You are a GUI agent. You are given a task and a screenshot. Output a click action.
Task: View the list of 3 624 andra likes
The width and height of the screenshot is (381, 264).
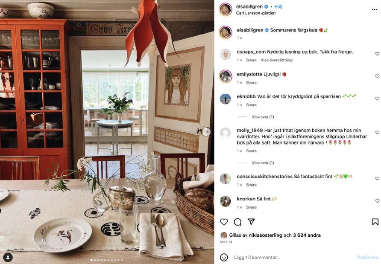pyautogui.click(x=307, y=235)
